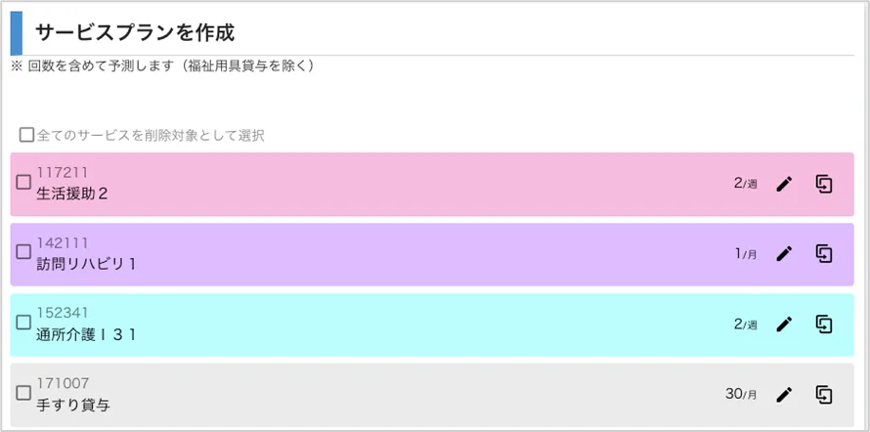Copy the 手すり貸与 service entry
This screenshot has width=870, height=432.
tap(824, 395)
